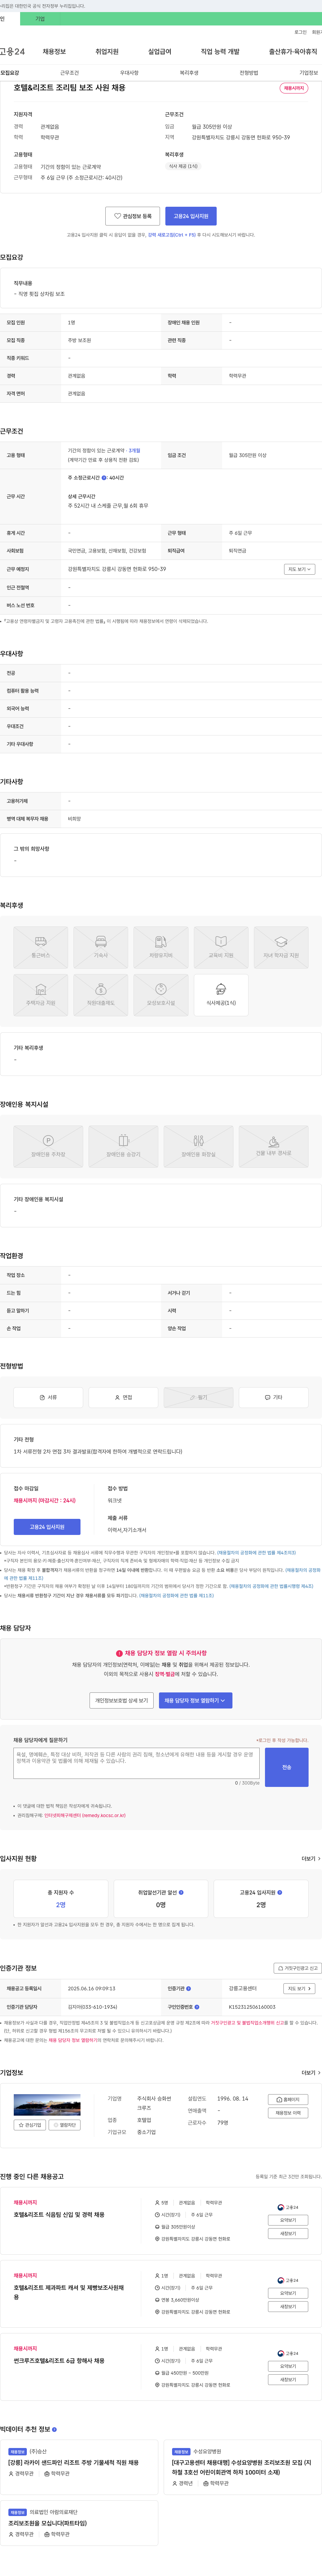Click 고용24 입사지원 under 접수 마감일
The width and height of the screenshot is (322, 2576).
(47, 1527)
